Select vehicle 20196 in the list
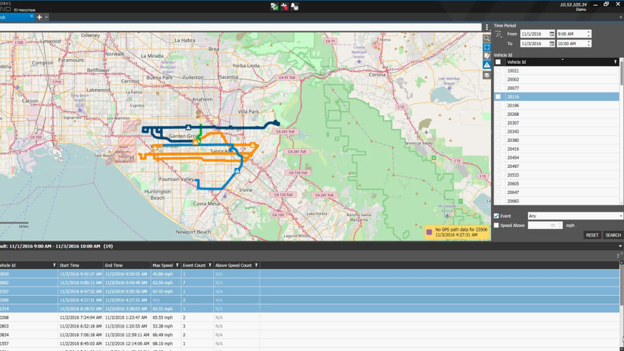Viewport: 624px width, 351px height. (x=513, y=106)
